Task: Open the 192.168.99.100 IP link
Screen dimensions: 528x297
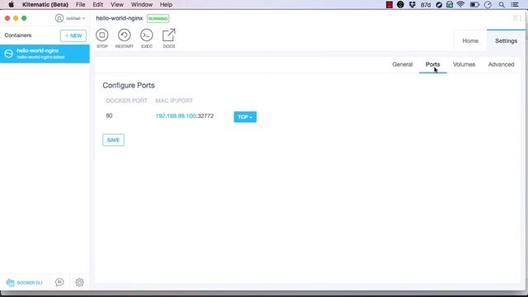Action: (176, 115)
